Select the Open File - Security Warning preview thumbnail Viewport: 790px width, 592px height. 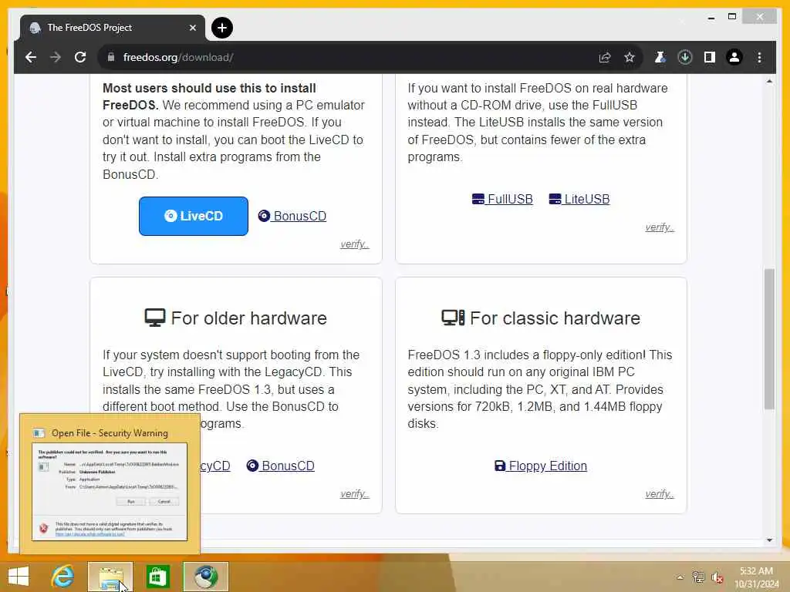click(110, 484)
